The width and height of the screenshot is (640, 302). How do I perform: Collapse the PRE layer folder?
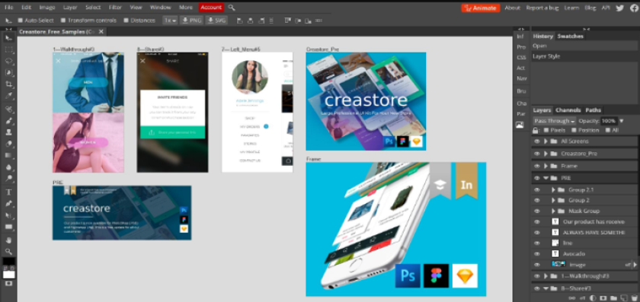tap(546, 178)
